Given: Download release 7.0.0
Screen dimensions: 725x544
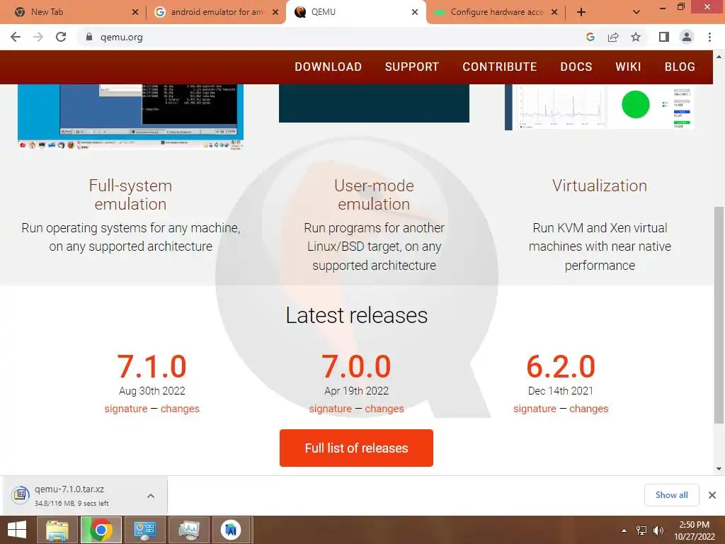Looking at the screenshot, I should pyautogui.click(x=356, y=366).
